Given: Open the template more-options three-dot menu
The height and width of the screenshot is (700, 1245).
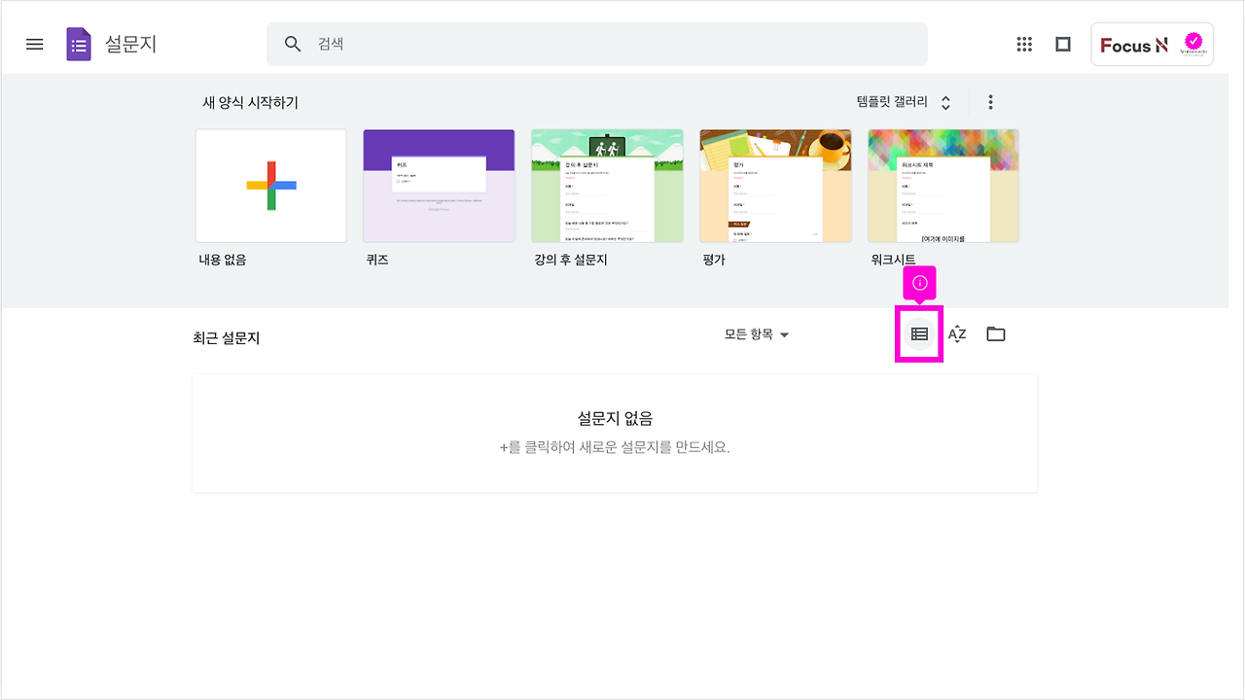Looking at the screenshot, I should coord(990,101).
